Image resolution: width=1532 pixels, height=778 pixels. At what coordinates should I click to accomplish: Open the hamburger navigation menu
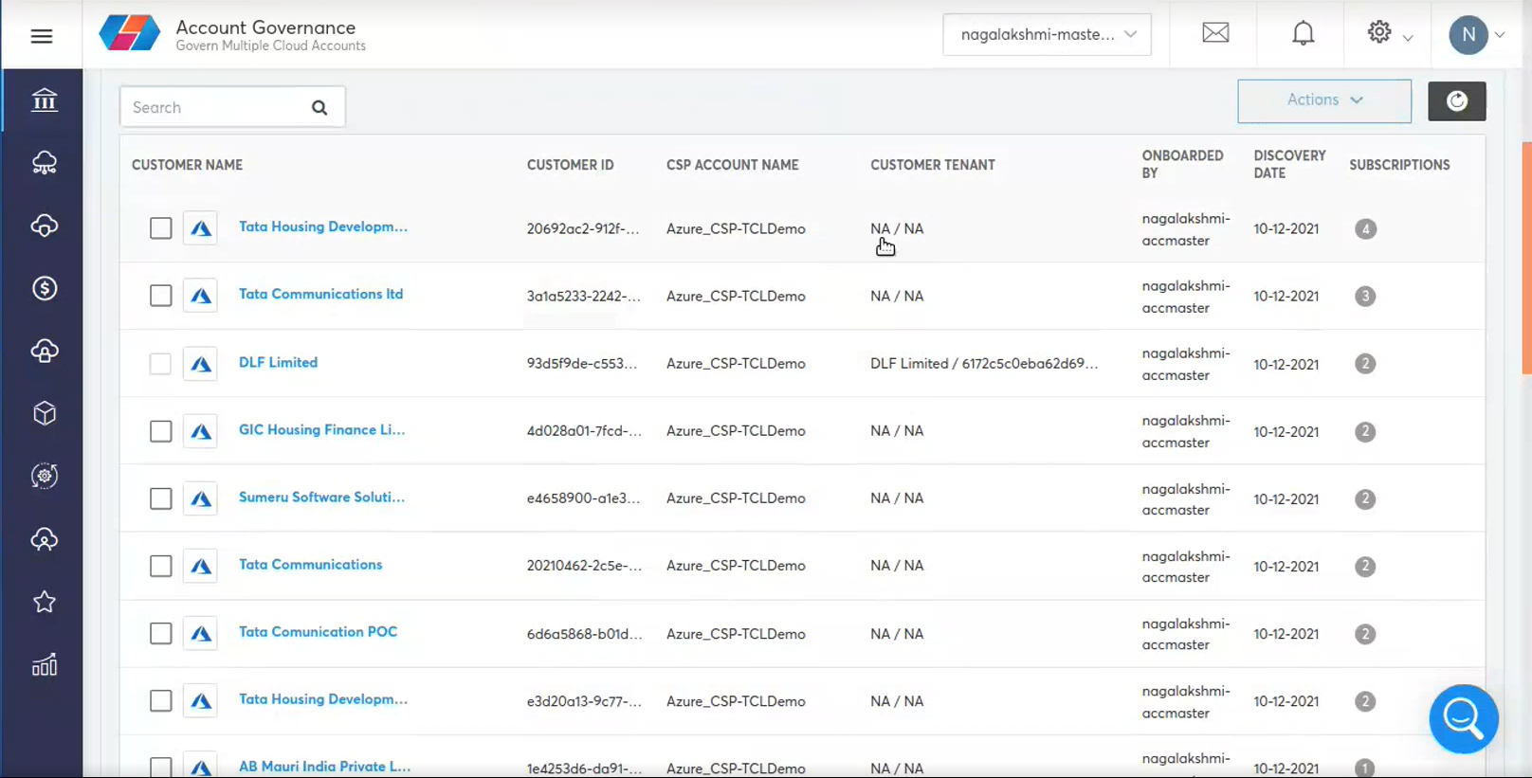click(x=41, y=36)
